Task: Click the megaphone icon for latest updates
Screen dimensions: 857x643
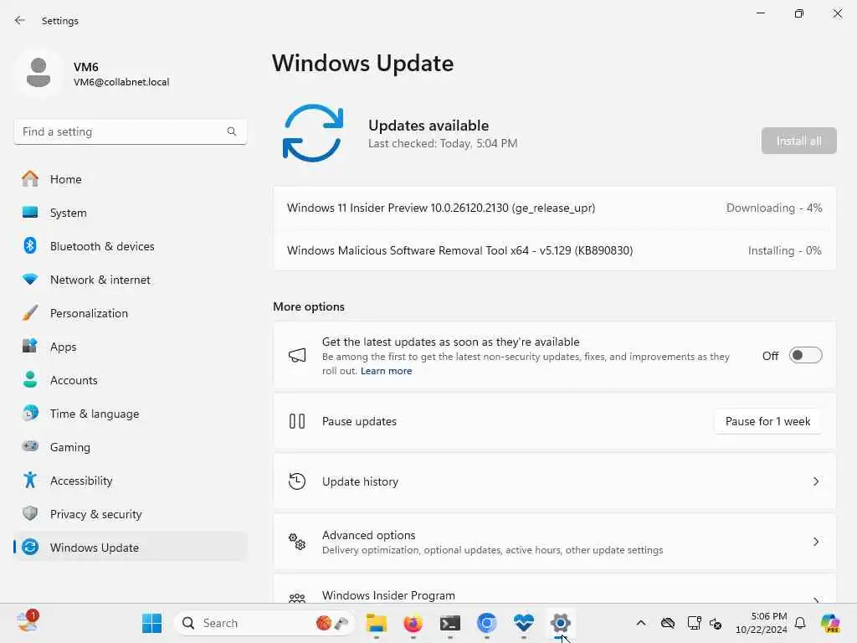Action: (x=297, y=355)
